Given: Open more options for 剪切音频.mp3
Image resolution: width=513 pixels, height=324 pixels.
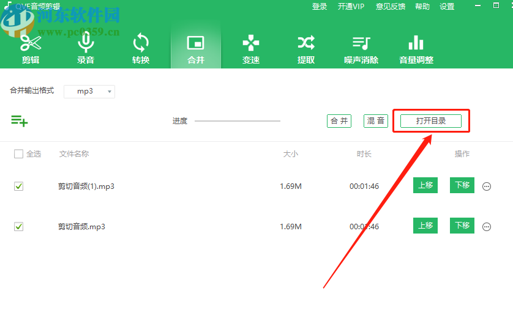Looking at the screenshot, I should (x=487, y=227).
